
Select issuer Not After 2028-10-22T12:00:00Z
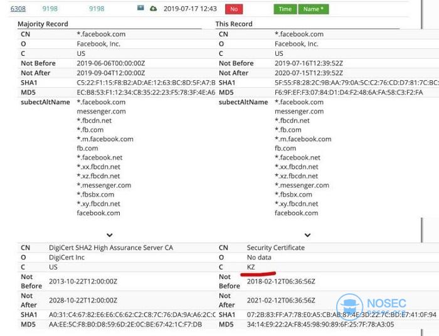pos(83,300)
